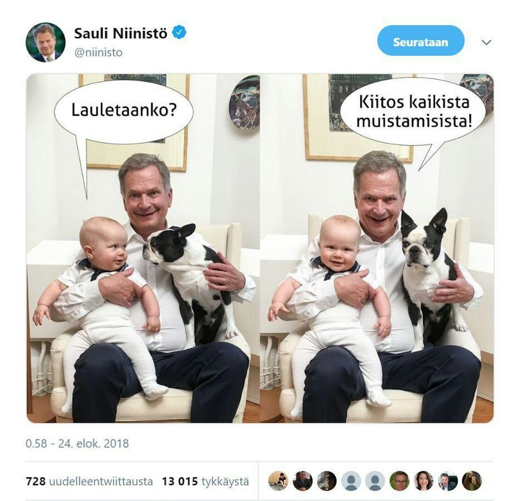
Task: Click the second liker avatar
Action: [x=302, y=481]
